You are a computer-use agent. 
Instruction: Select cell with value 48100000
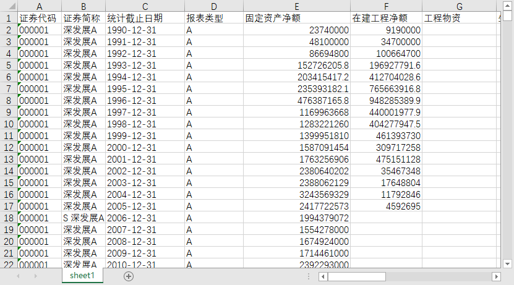(297, 41)
